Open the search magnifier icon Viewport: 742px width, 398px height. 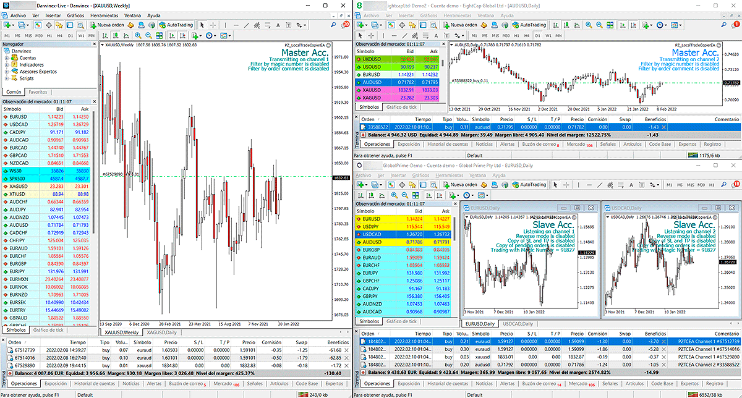click(334, 25)
